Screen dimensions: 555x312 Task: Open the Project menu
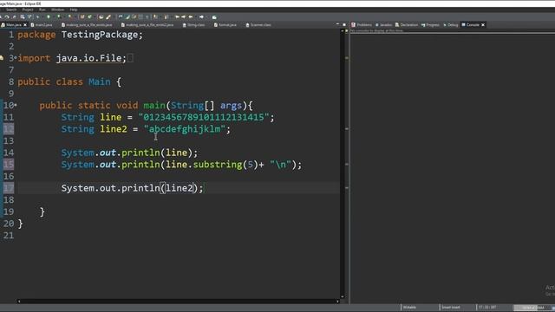(x=28, y=10)
